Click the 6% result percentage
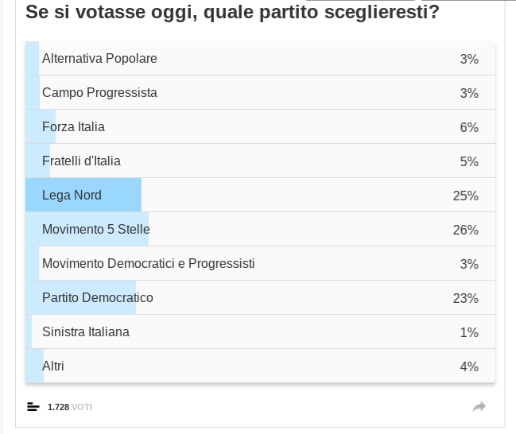Image resolution: width=516 pixels, height=434 pixels. pyautogui.click(x=469, y=127)
